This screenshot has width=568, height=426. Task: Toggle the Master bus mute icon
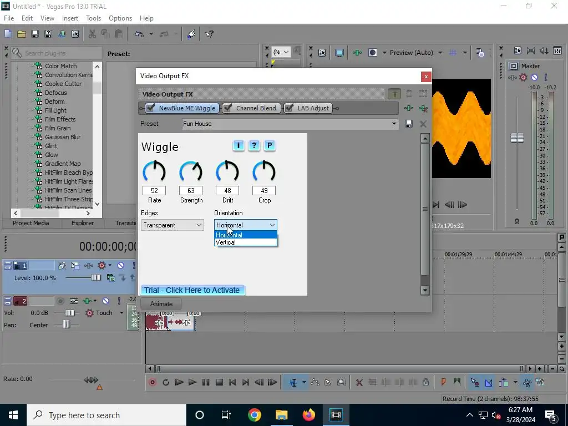point(534,77)
